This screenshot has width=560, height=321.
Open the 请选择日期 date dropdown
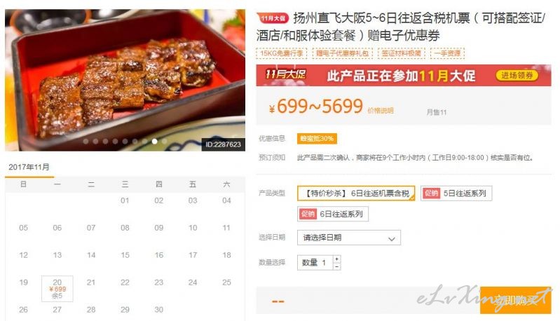click(349, 238)
